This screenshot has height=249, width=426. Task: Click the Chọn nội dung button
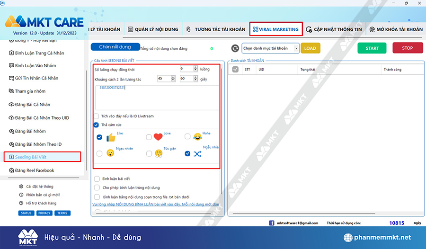coord(115,47)
